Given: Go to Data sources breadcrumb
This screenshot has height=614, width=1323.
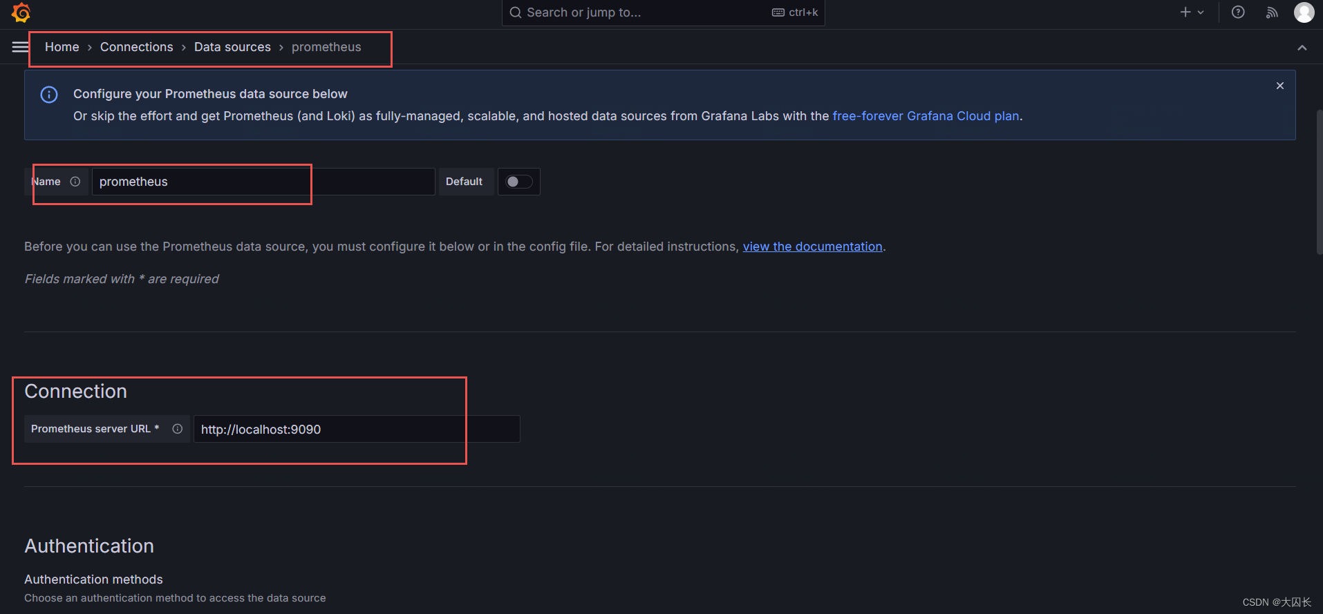Looking at the screenshot, I should click(232, 47).
